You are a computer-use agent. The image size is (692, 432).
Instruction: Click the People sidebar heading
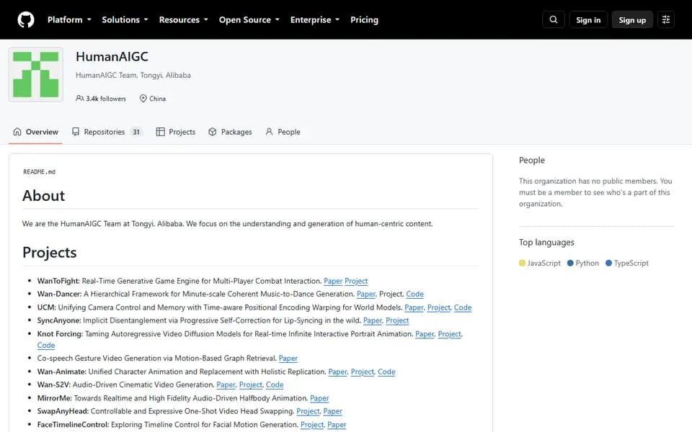coord(532,161)
